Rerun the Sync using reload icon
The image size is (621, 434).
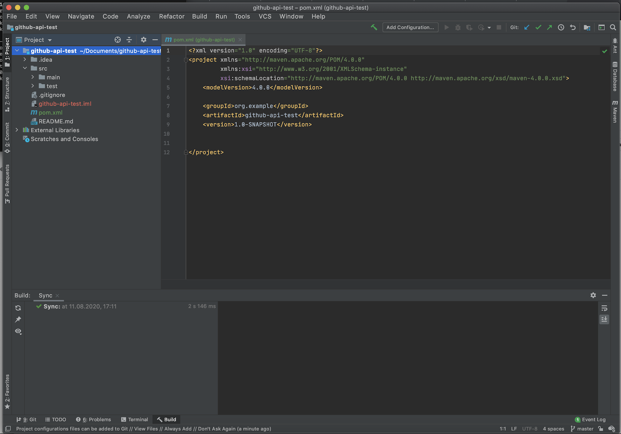coord(18,308)
